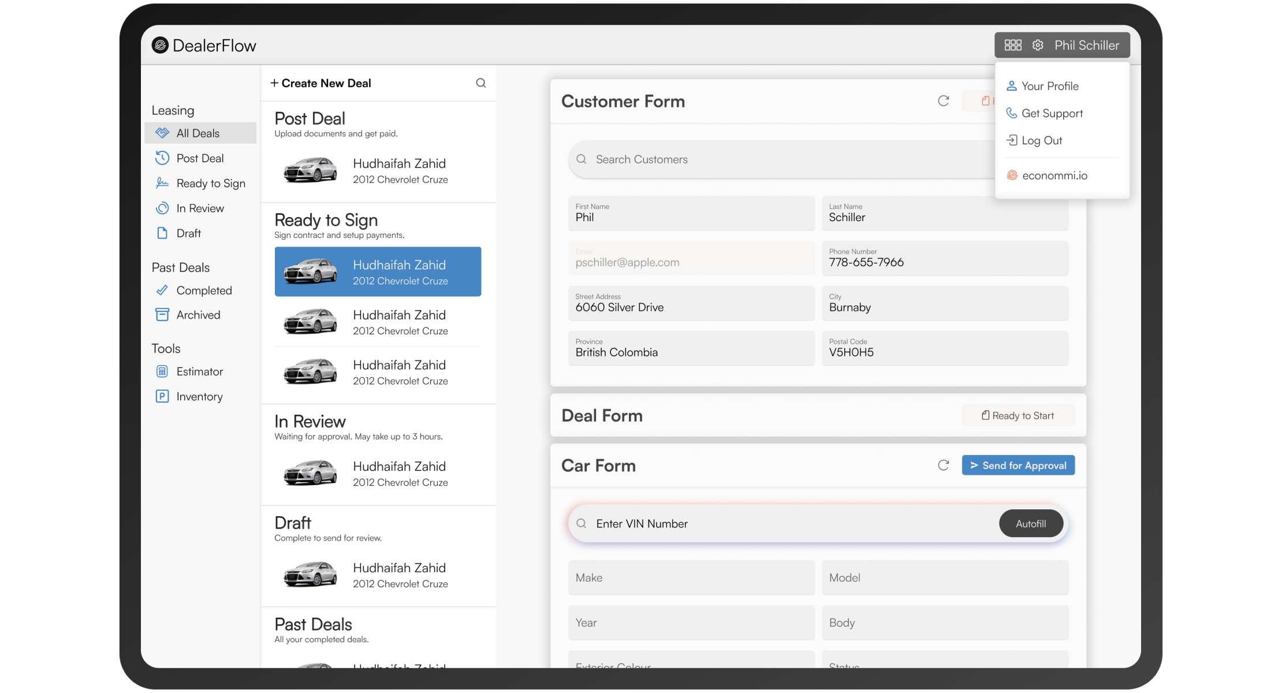The height and width of the screenshot is (693, 1282).
Task: Choose Your Profile from the account menu
Action: [x=1050, y=85]
